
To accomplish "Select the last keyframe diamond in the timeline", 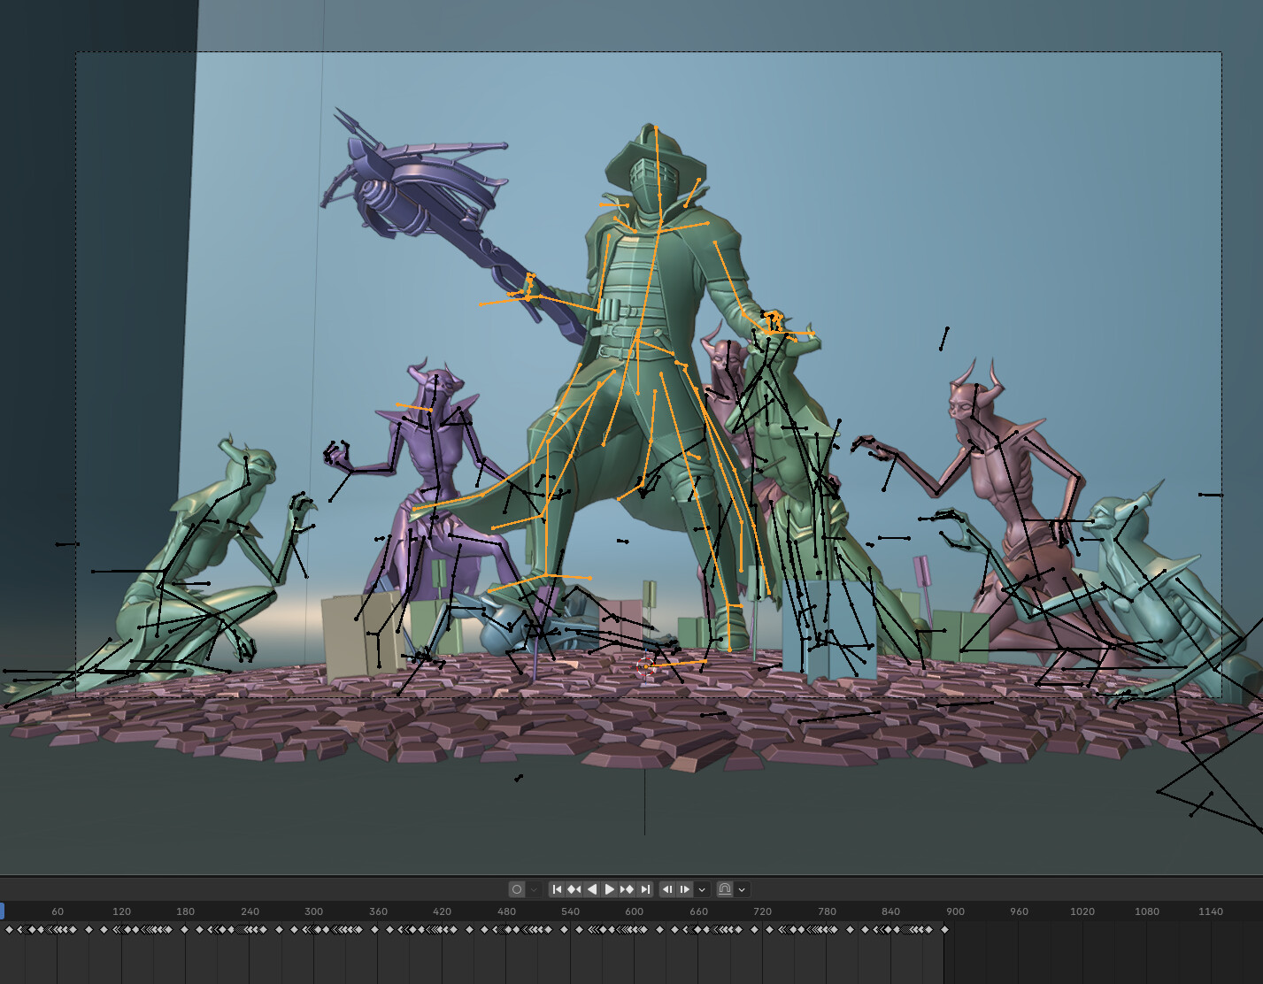I will (944, 929).
